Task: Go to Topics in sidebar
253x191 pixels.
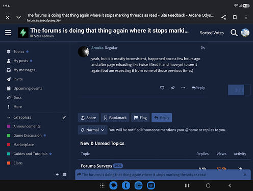Action: pos(19,51)
